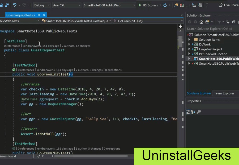Open the GoGreenInitTest() member dropdown
Viewport: 239px width, 165px height.
[148, 21]
